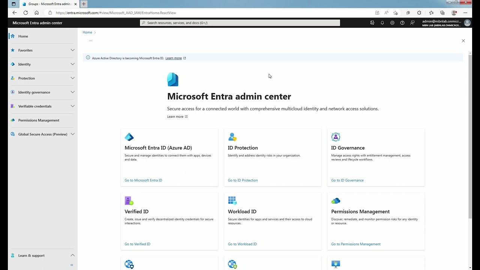Open the tab actions menu icon

tap(13, 4)
